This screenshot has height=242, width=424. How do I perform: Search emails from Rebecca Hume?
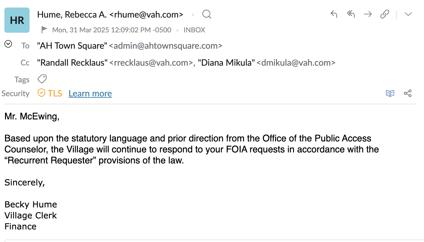point(207,14)
